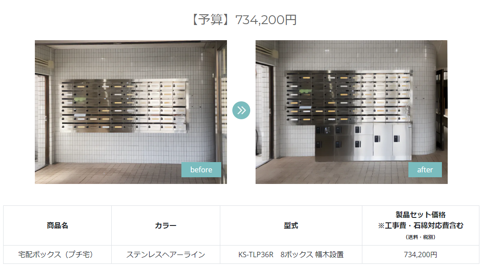Screen dimensions: 483x267
Task: Click the ※工事費・石綿対応費含む note
Action: pyautogui.click(x=420, y=225)
